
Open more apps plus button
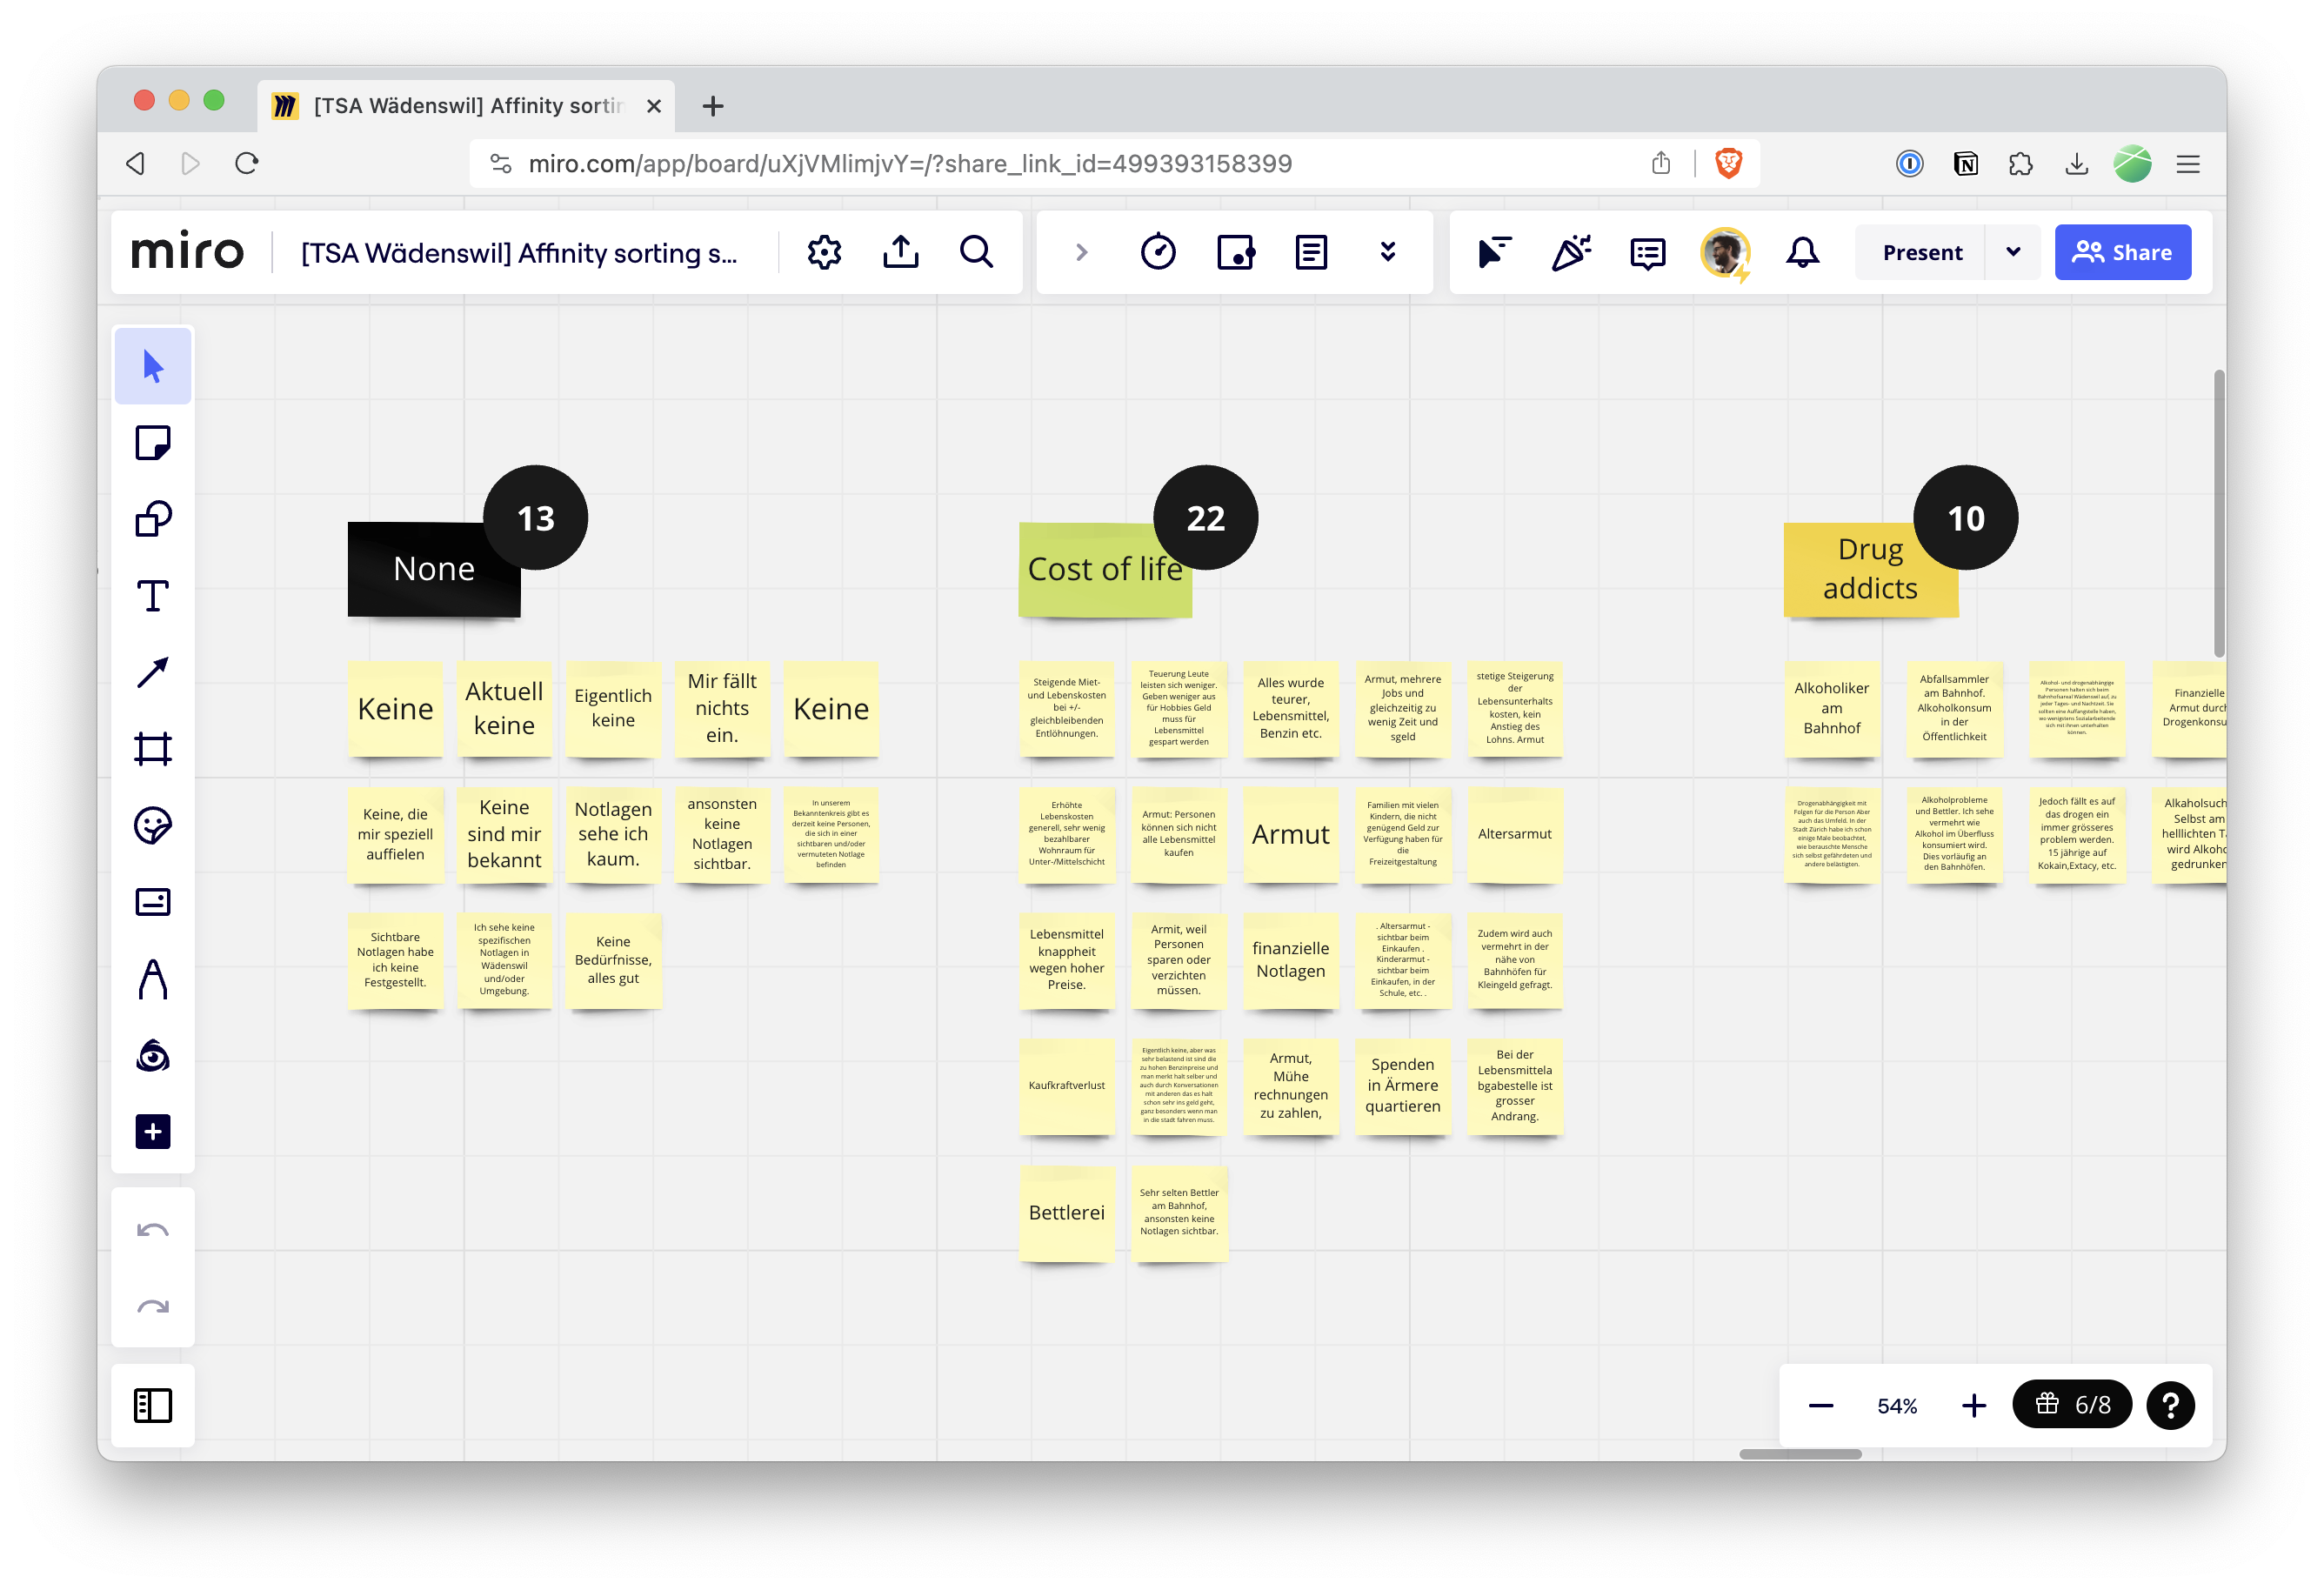point(153,1132)
